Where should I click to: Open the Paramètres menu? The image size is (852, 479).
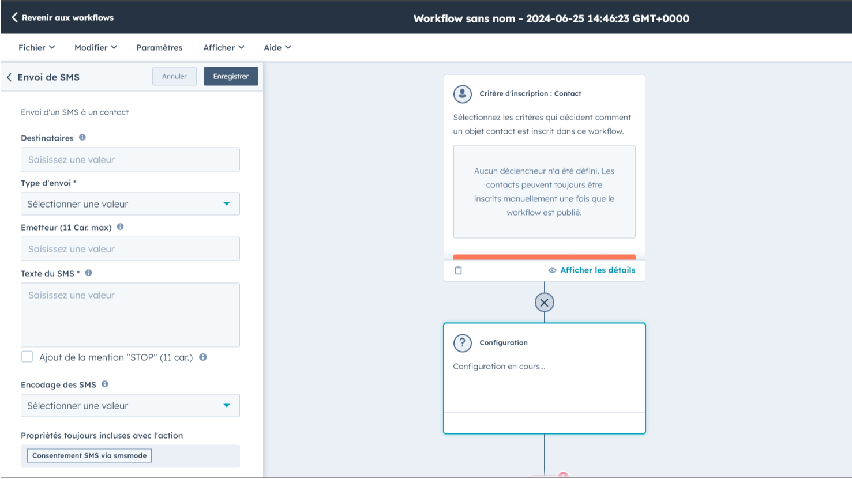(x=159, y=47)
